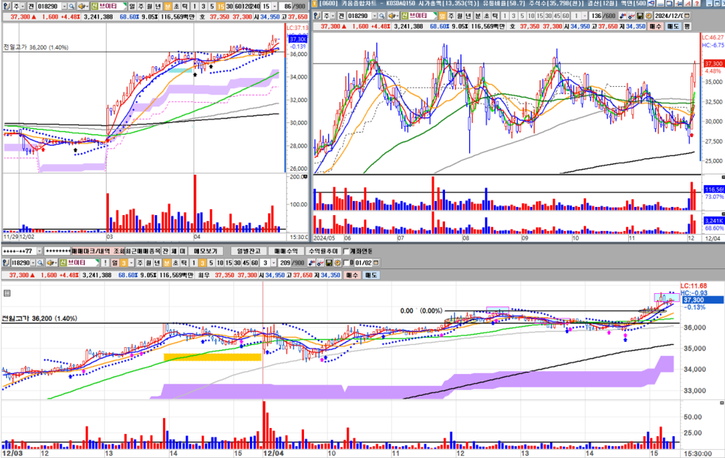
Task: Click 매도 sell button in bottom chart
Action: 371,275
